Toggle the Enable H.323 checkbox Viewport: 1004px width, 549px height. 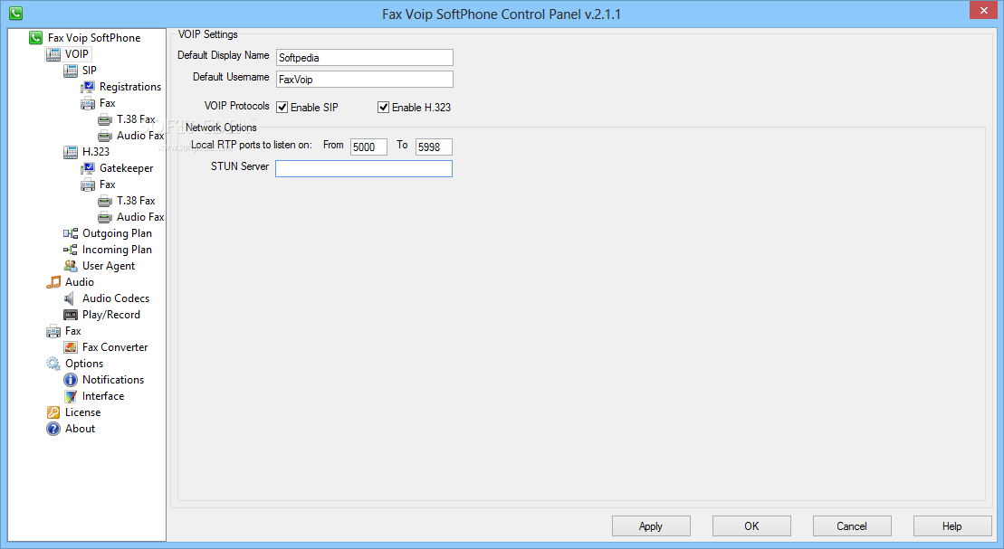coord(383,108)
